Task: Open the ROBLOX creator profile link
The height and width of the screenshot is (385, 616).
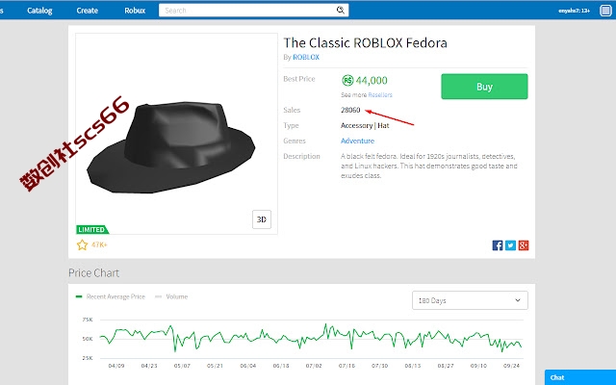Action: [x=306, y=58]
